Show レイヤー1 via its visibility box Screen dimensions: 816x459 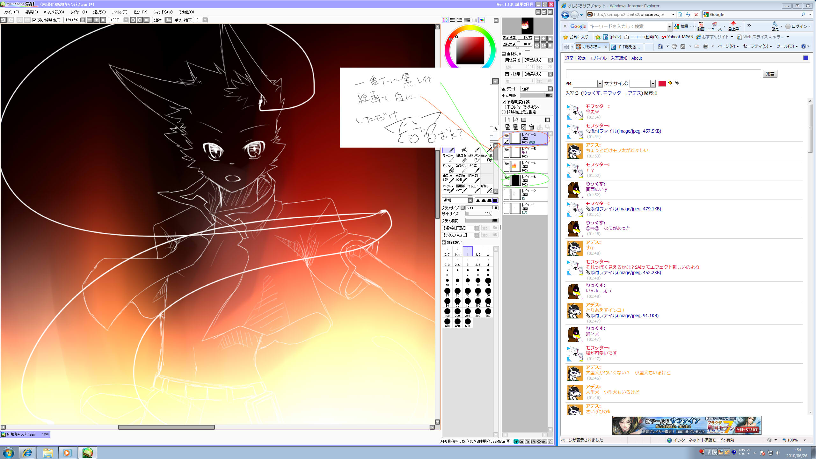[x=506, y=206]
